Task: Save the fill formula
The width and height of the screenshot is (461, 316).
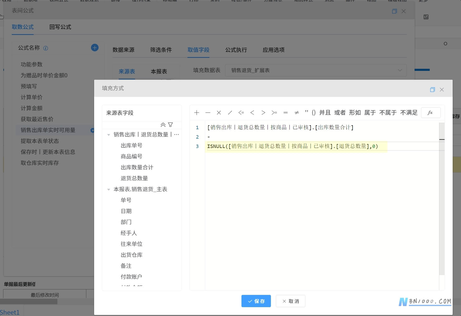Action: point(256,301)
